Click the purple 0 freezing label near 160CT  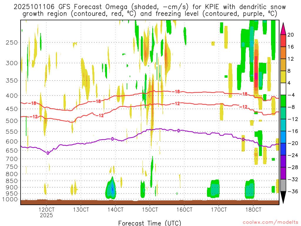point(178,131)
